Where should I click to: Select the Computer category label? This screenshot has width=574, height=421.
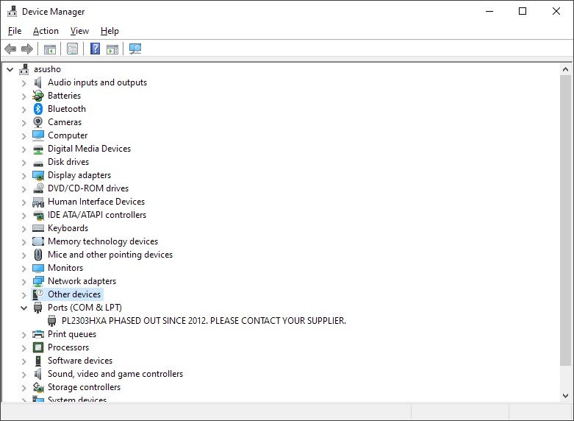(68, 135)
